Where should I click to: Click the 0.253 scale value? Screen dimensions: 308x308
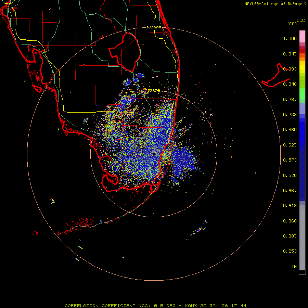pyautogui.click(x=290, y=251)
